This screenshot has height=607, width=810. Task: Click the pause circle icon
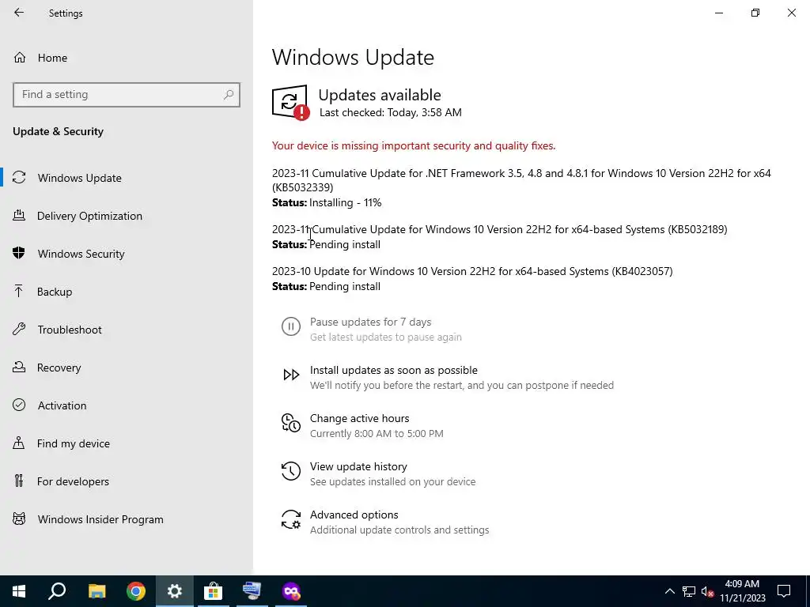coord(291,326)
